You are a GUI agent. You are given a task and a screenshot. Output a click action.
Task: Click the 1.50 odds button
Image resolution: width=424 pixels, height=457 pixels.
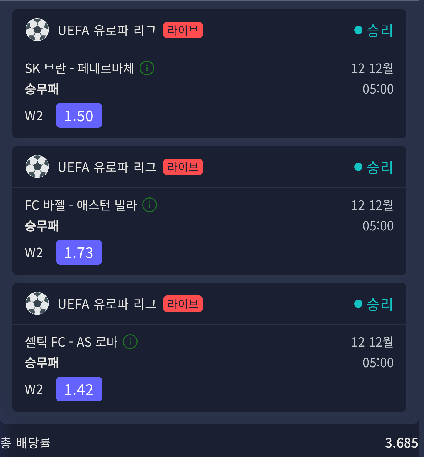(x=79, y=115)
